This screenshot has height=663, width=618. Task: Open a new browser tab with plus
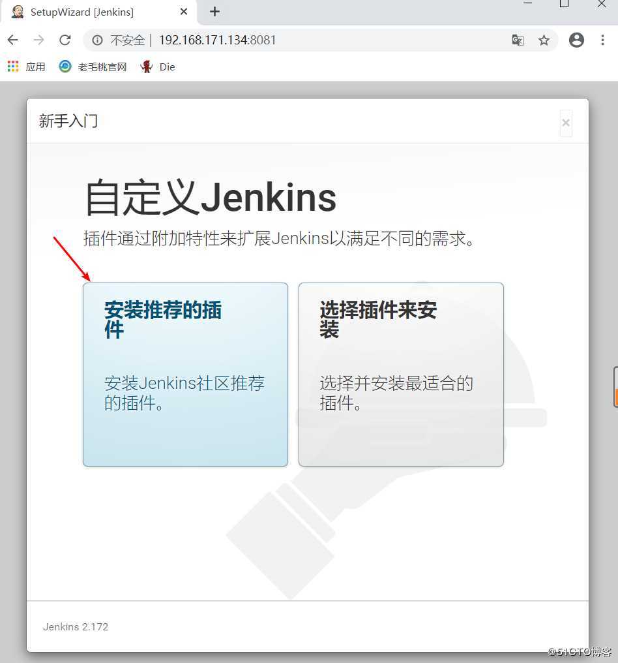[x=214, y=12]
